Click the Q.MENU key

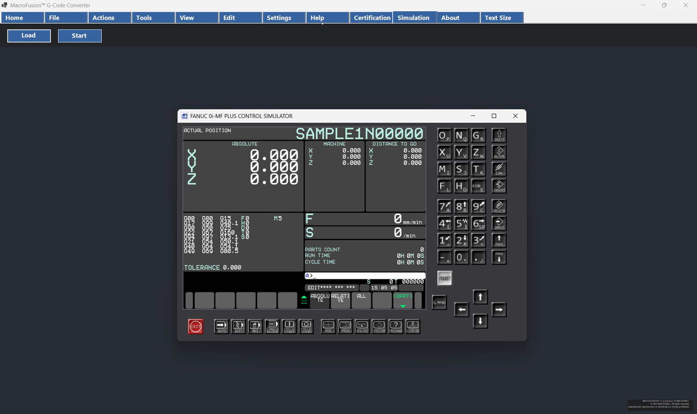click(439, 302)
